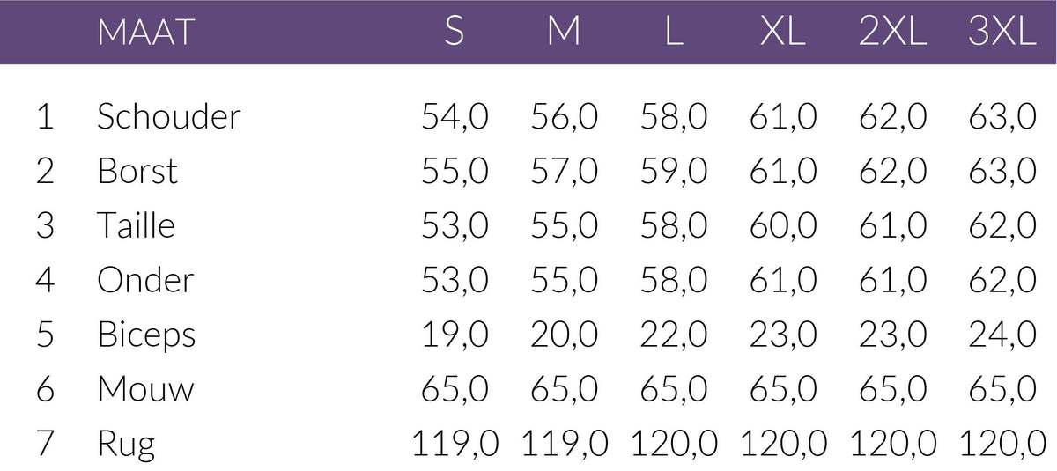Click the Schouder value for size S

coord(455,116)
